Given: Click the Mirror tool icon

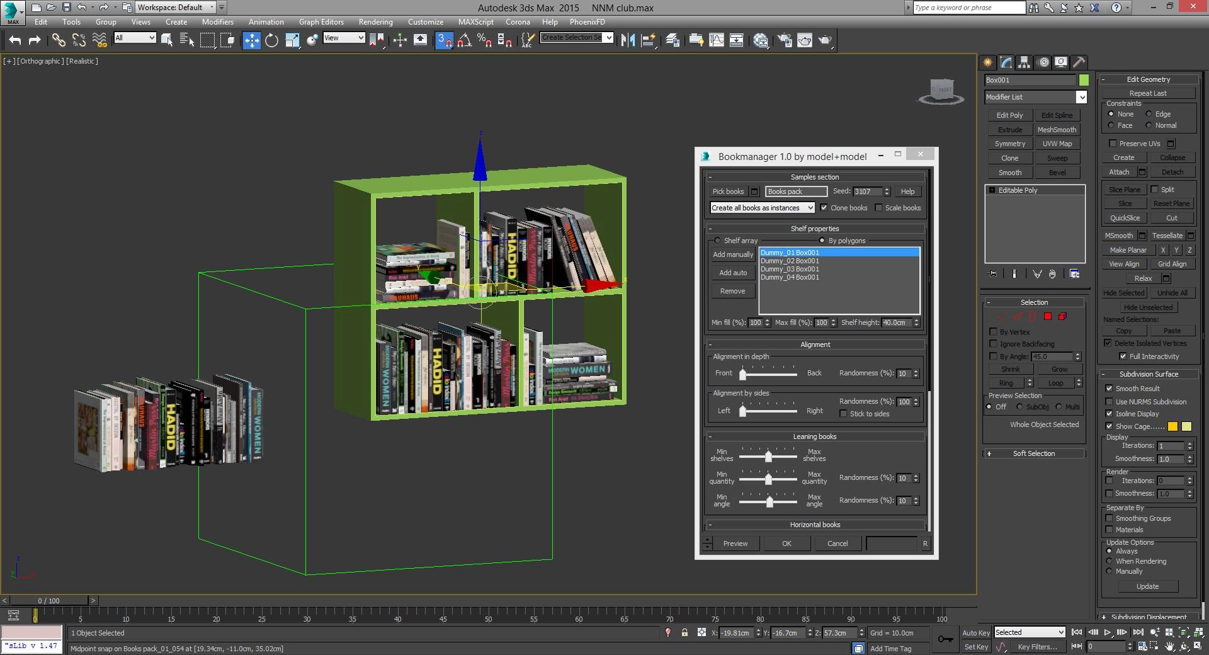Looking at the screenshot, I should click(628, 40).
